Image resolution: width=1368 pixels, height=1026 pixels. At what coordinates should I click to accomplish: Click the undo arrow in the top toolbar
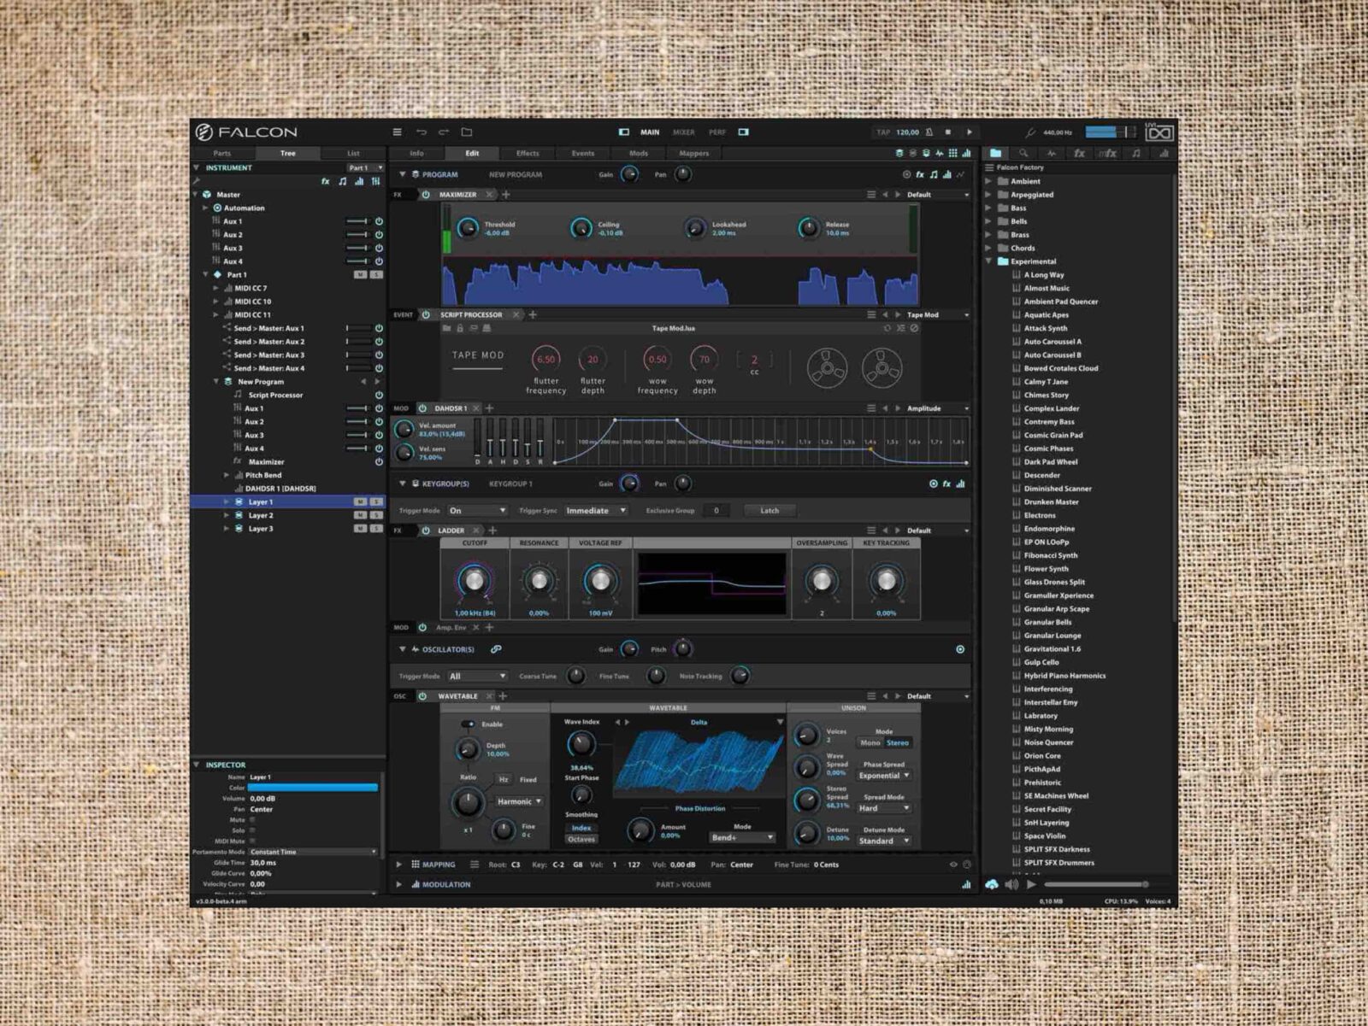tap(422, 131)
